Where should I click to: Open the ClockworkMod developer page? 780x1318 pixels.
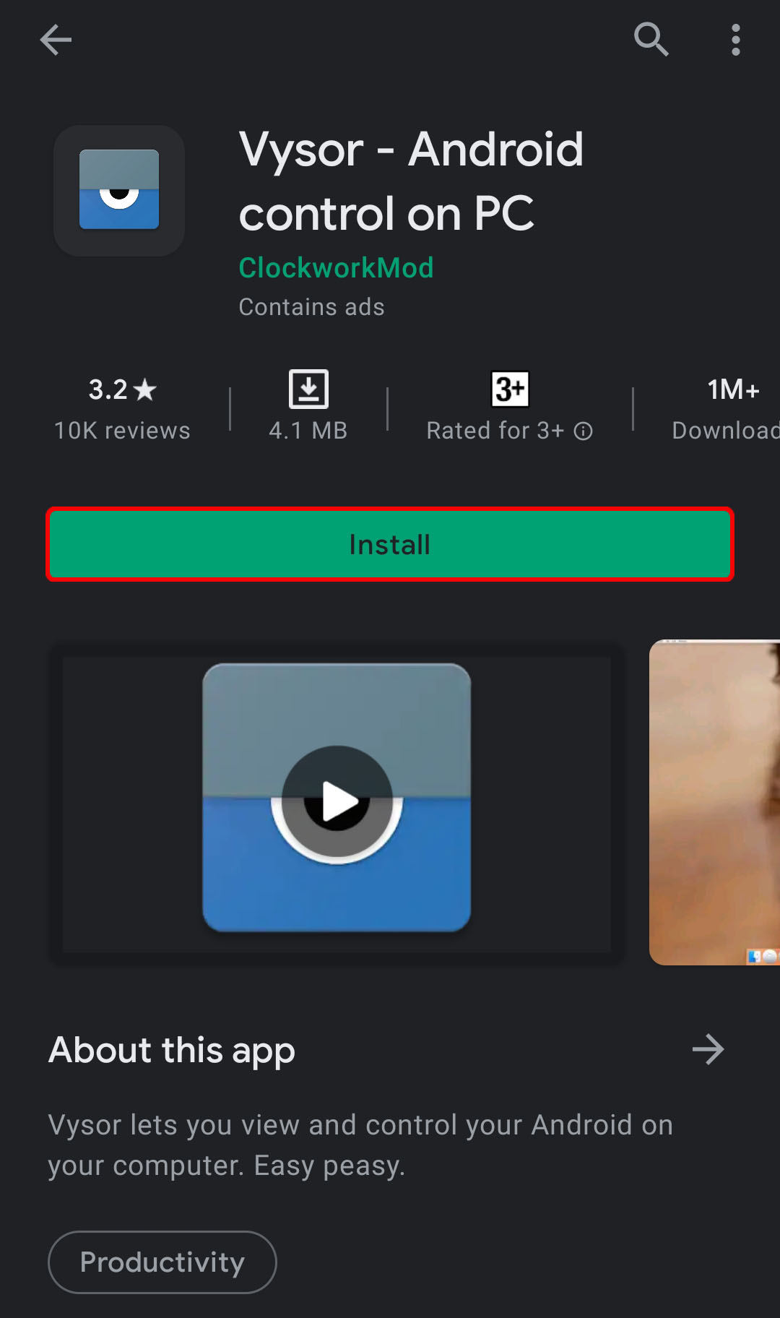coord(336,268)
